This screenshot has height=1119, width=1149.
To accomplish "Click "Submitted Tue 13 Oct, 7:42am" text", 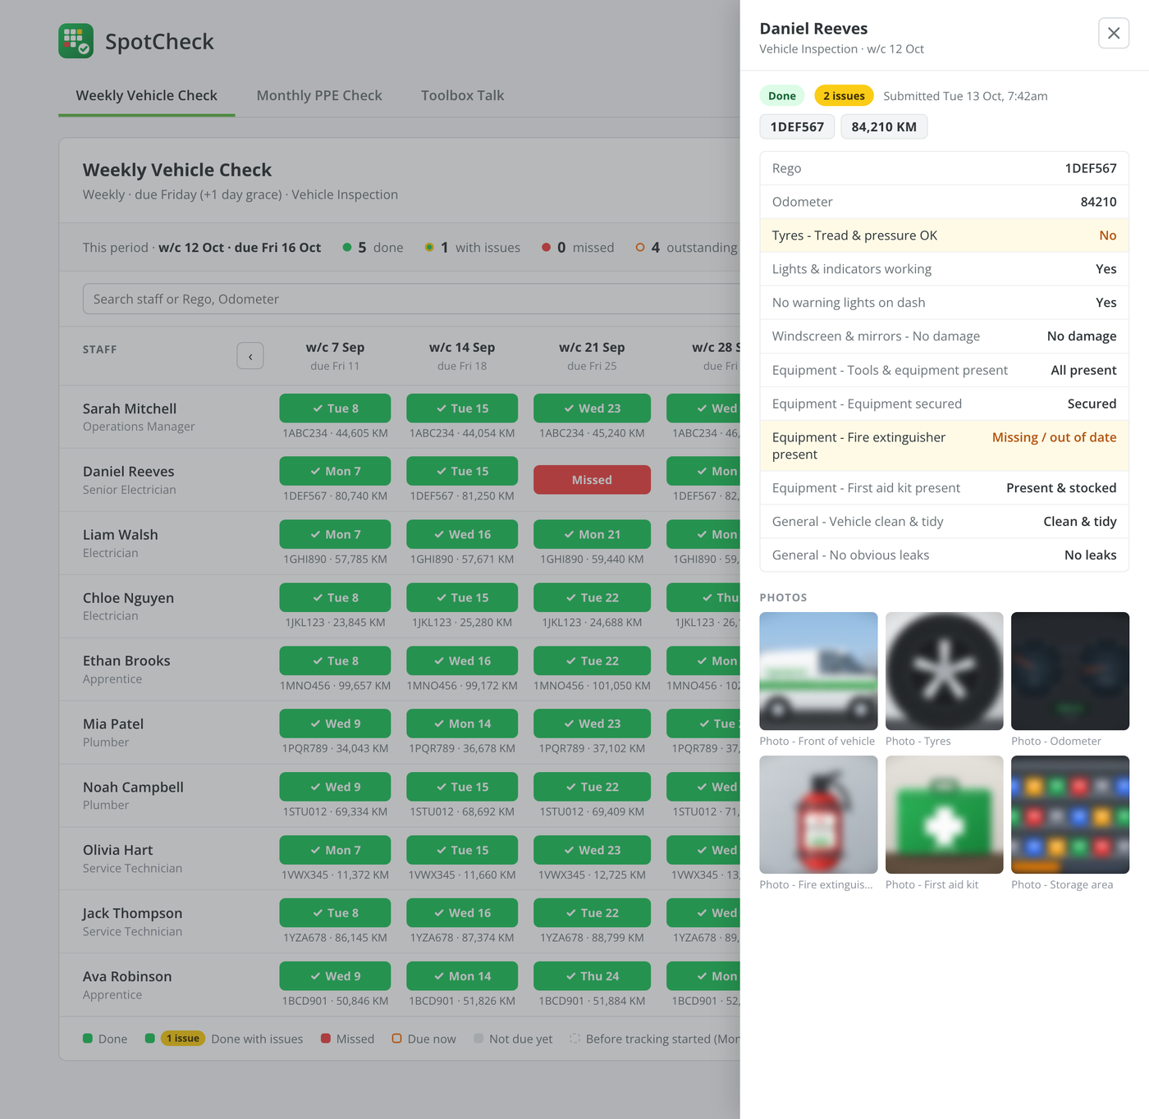I will pos(965,96).
